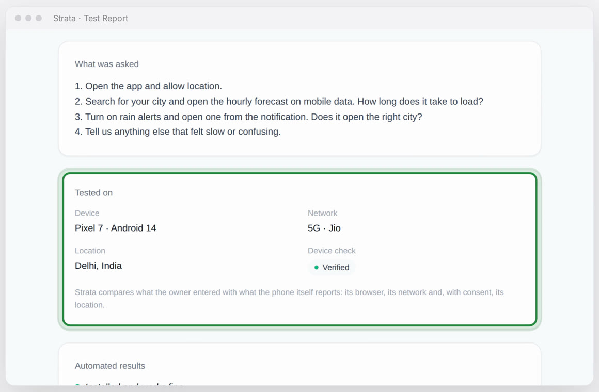
Task: Select the 'Automated results' heading
Action: click(110, 366)
